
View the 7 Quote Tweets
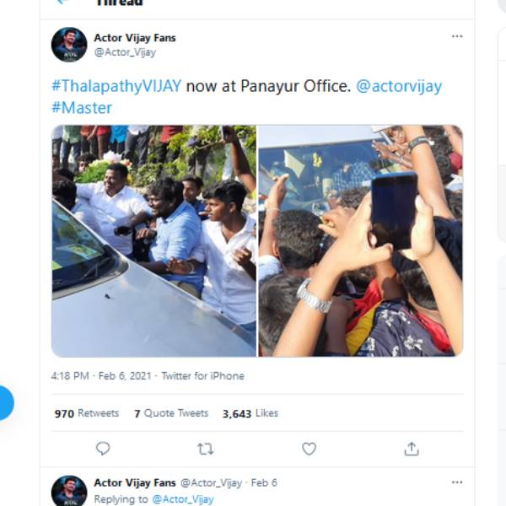coord(171,413)
